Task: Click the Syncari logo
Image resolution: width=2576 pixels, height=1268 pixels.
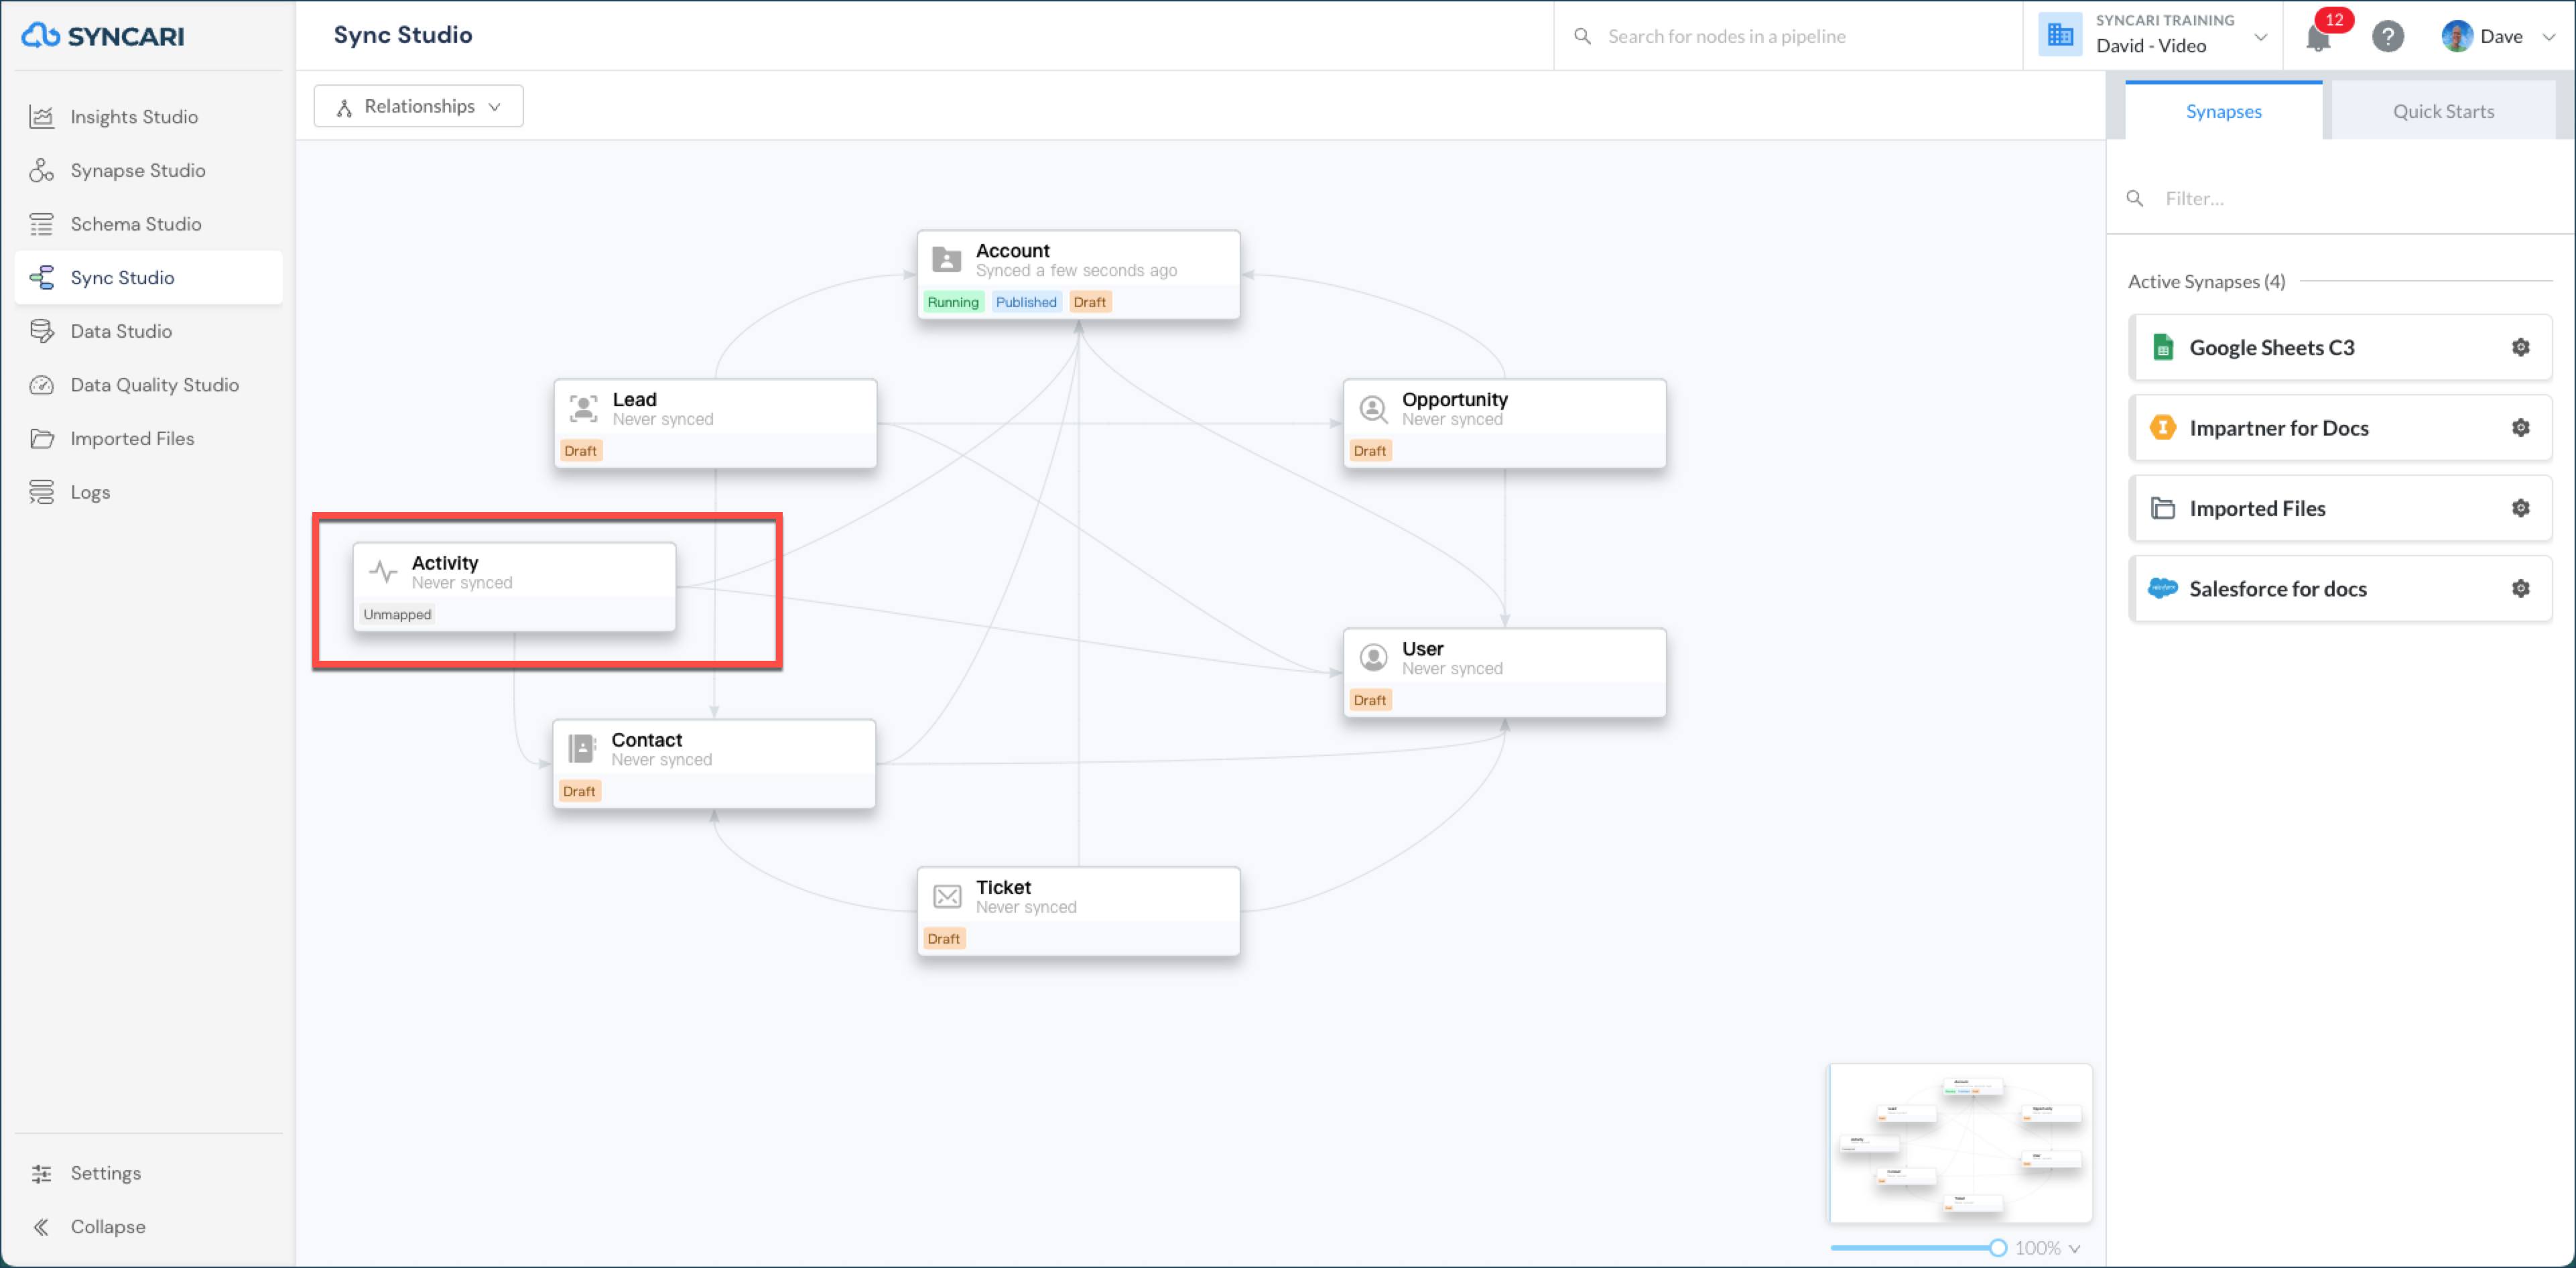Action: pos(103,35)
